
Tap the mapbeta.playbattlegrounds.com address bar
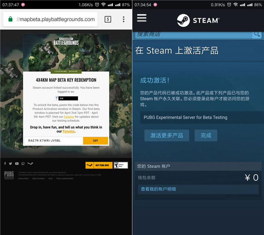click(57, 19)
